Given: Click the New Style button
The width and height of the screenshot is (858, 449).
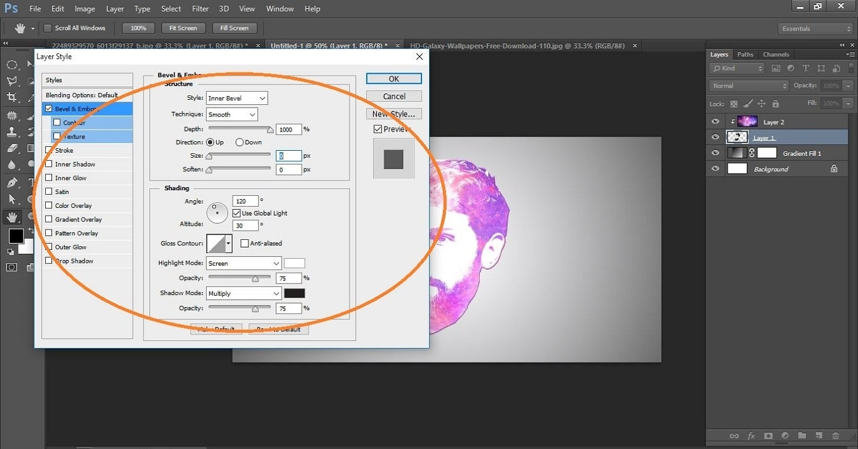Looking at the screenshot, I should 393,114.
